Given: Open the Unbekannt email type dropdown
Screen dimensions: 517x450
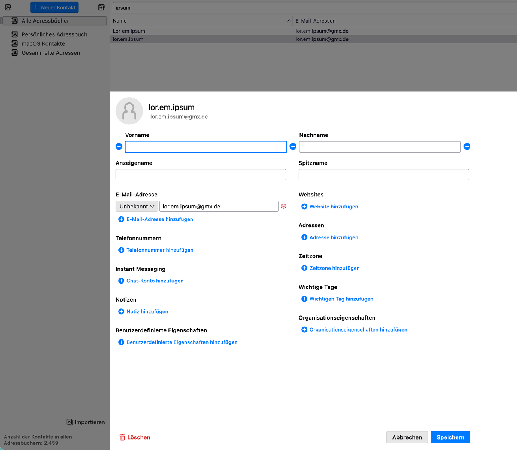Looking at the screenshot, I should pyautogui.click(x=137, y=207).
